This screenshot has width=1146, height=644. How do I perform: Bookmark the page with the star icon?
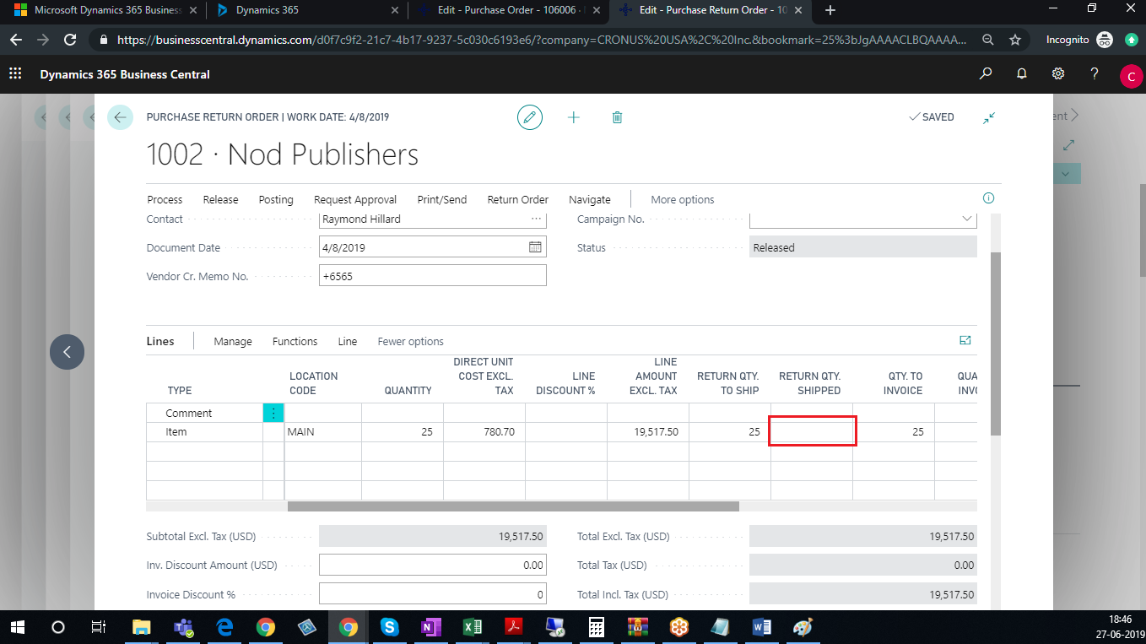[x=1015, y=40]
